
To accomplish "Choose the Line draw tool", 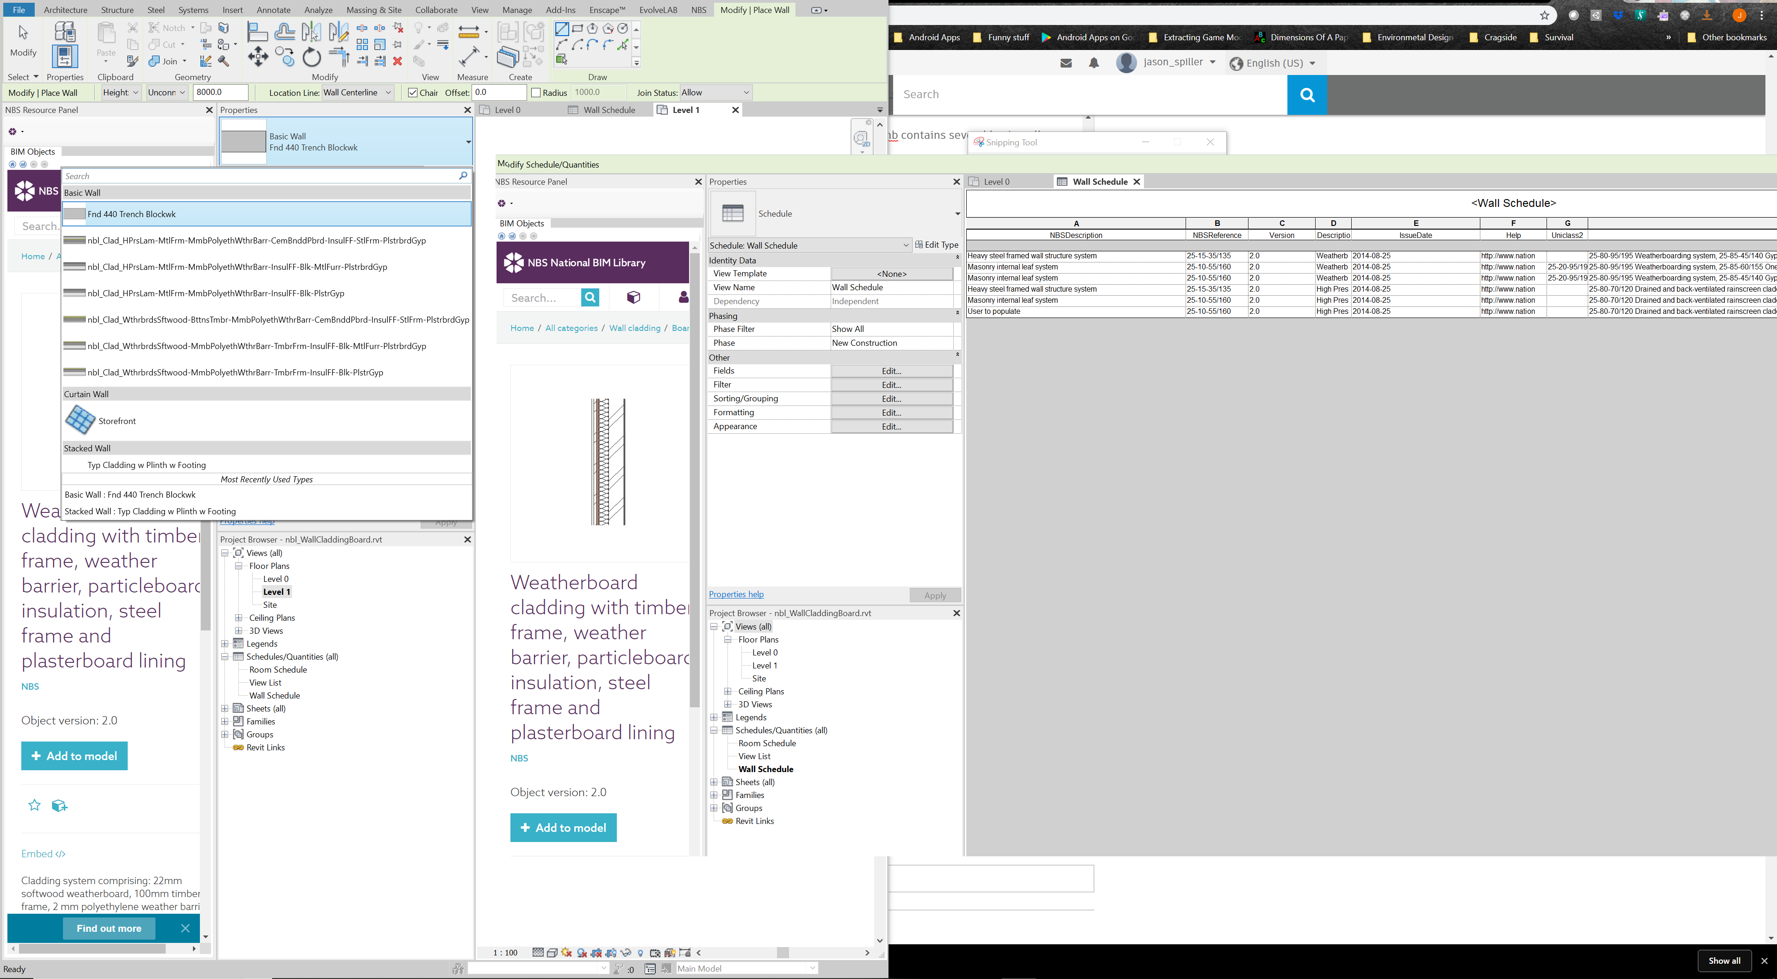I will (562, 29).
